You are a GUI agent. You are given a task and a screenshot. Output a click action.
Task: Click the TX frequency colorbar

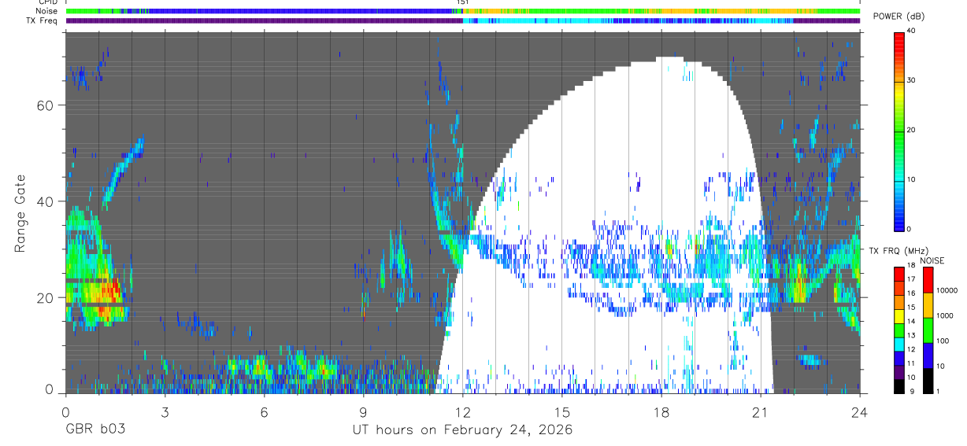900,330
